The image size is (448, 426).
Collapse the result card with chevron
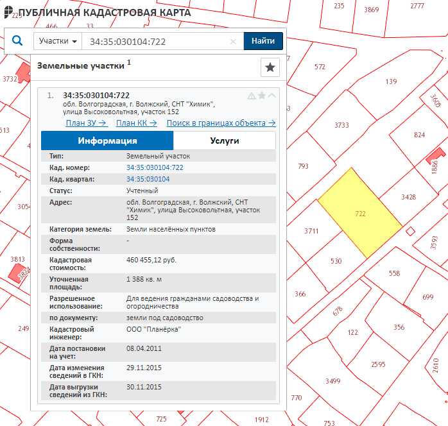pyautogui.click(x=271, y=96)
